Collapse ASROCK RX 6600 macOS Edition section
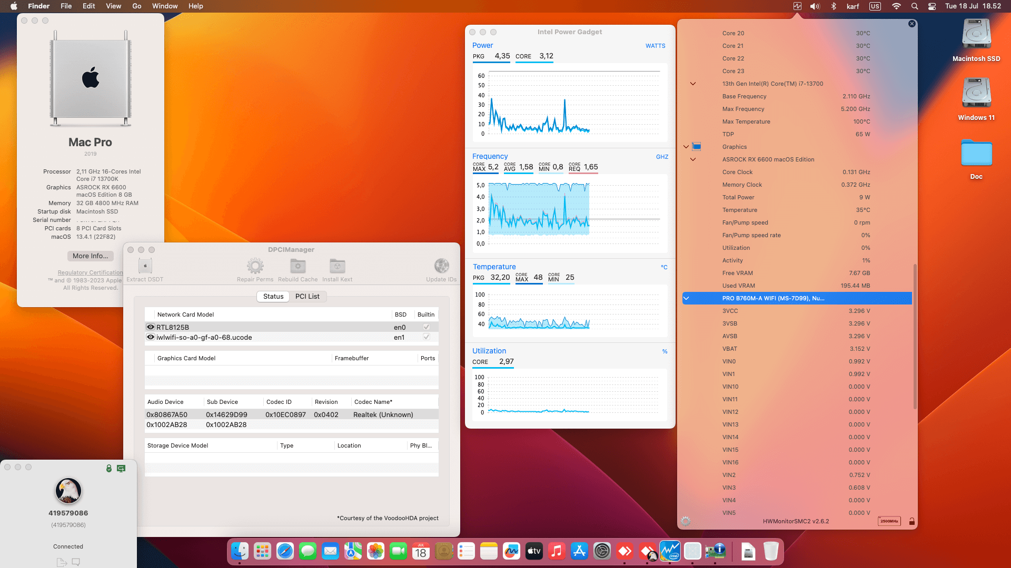This screenshot has width=1011, height=568. coord(693,159)
